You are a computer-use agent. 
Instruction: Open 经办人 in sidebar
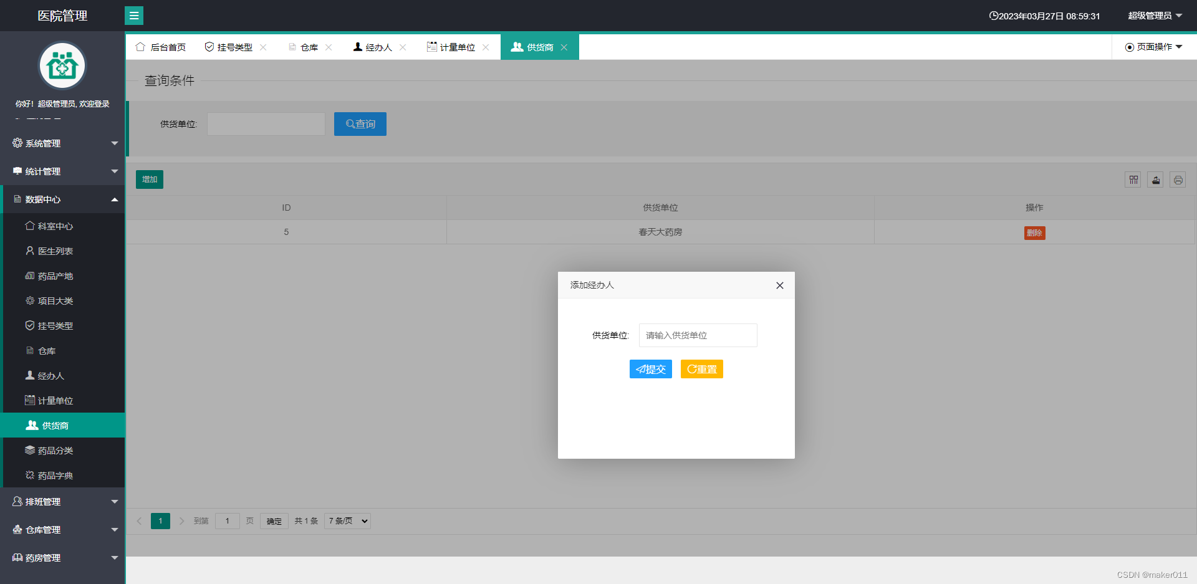(64, 376)
